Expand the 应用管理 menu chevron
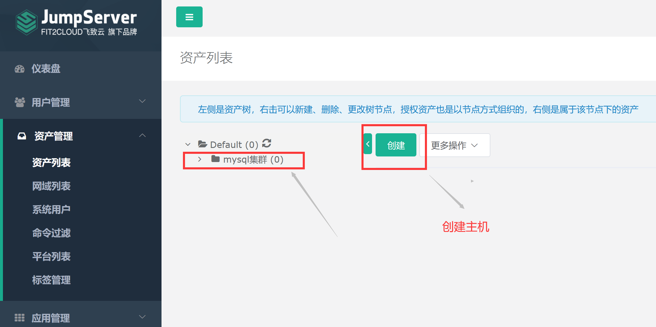Image resolution: width=656 pixels, height=327 pixels. pos(142,317)
